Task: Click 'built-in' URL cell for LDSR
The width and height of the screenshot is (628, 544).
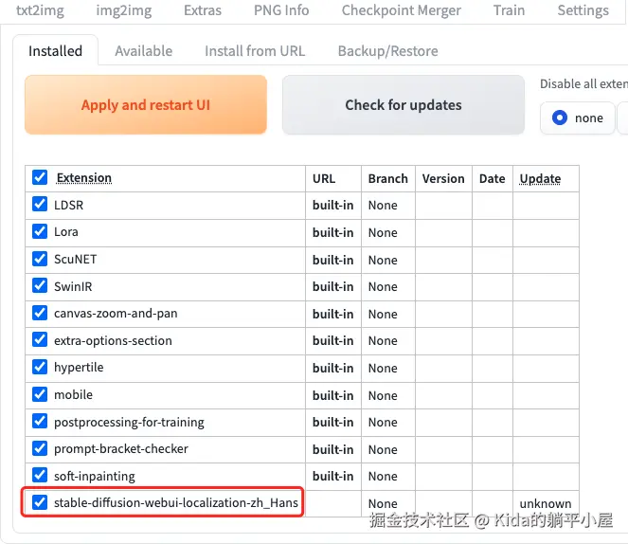Action: click(332, 205)
